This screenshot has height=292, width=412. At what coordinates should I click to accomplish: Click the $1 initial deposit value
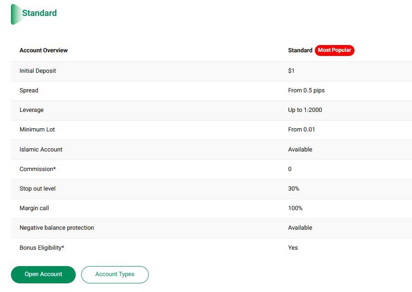[x=292, y=71]
